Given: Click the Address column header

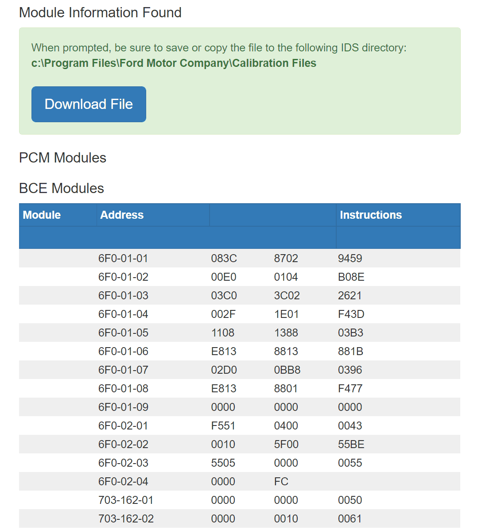Looking at the screenshot, I should pos(122,215).
